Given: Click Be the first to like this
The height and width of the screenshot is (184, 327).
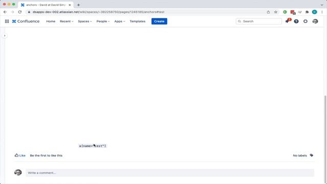Looking at the screenshot, I should (x=46, y=155).
